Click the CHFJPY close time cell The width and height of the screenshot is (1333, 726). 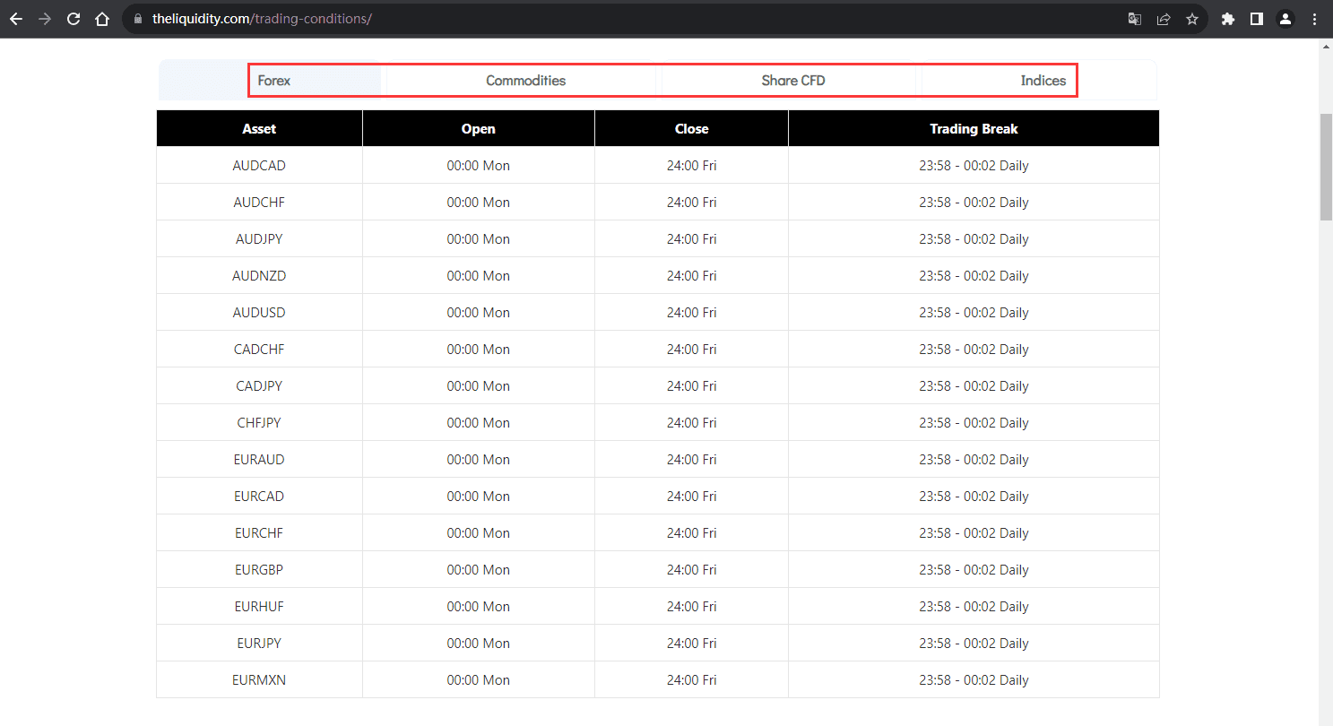coord(691,423)
